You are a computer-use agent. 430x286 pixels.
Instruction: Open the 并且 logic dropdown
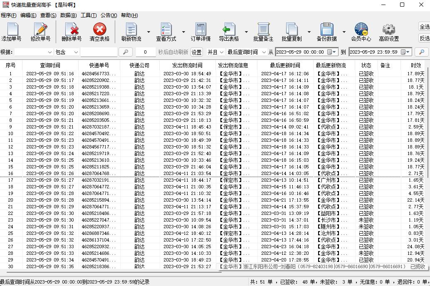coord(222,52)
